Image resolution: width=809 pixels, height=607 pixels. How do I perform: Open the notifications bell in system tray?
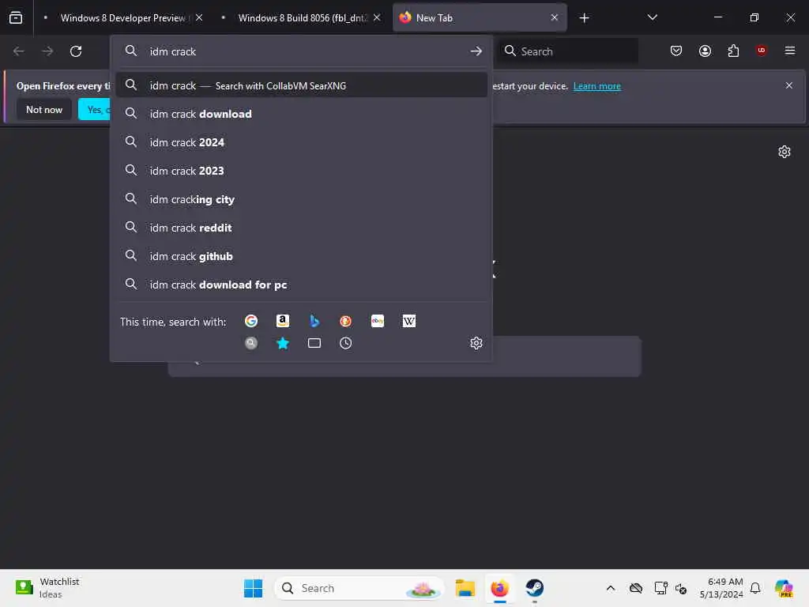[x=755, y=588]
